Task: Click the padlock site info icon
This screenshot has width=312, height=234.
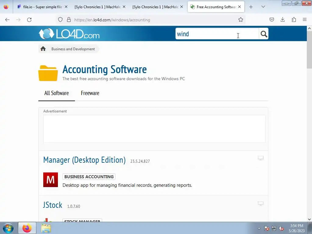Action: [x=69, y=20]
